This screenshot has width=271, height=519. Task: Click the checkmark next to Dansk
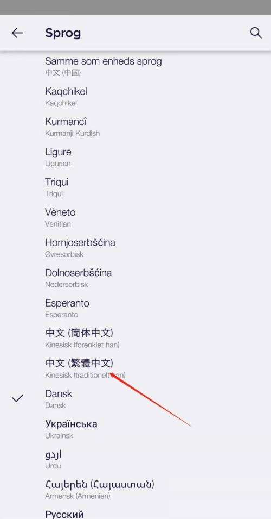(x=17, y=398)
